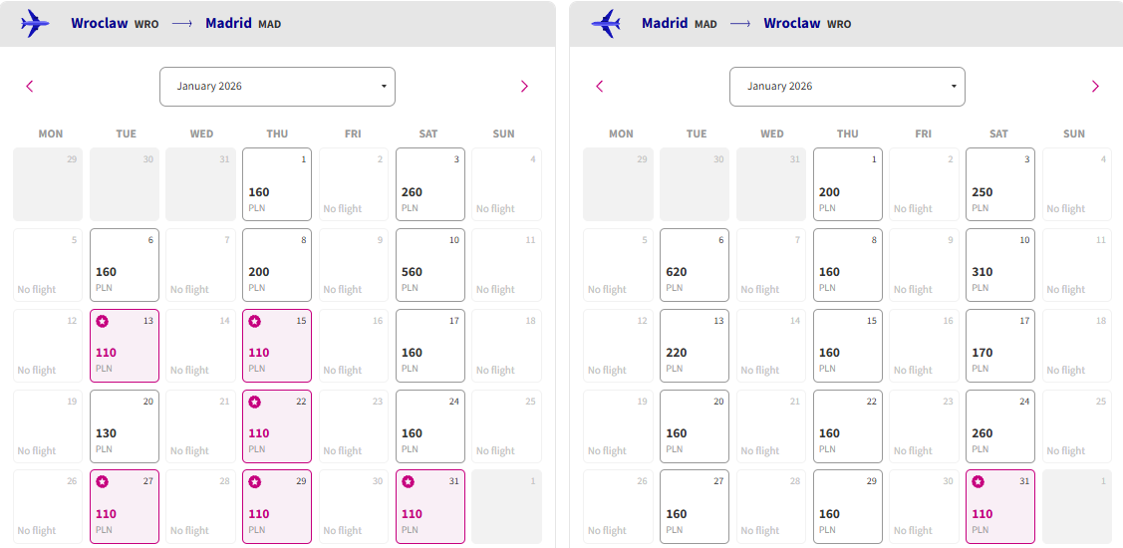1123x548 pixels.
Task: Go to previous month in Wroclaw–Madrid calendar
Action: click(29, 87)
